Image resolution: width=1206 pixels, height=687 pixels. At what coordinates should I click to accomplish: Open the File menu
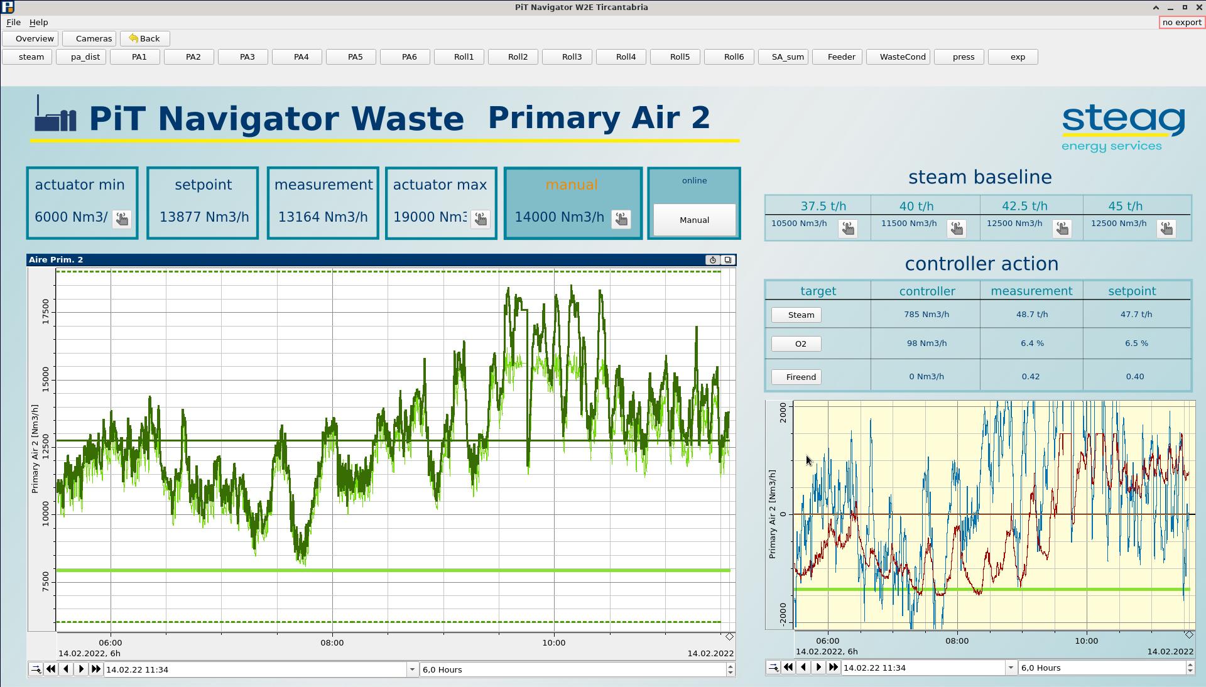13,22
